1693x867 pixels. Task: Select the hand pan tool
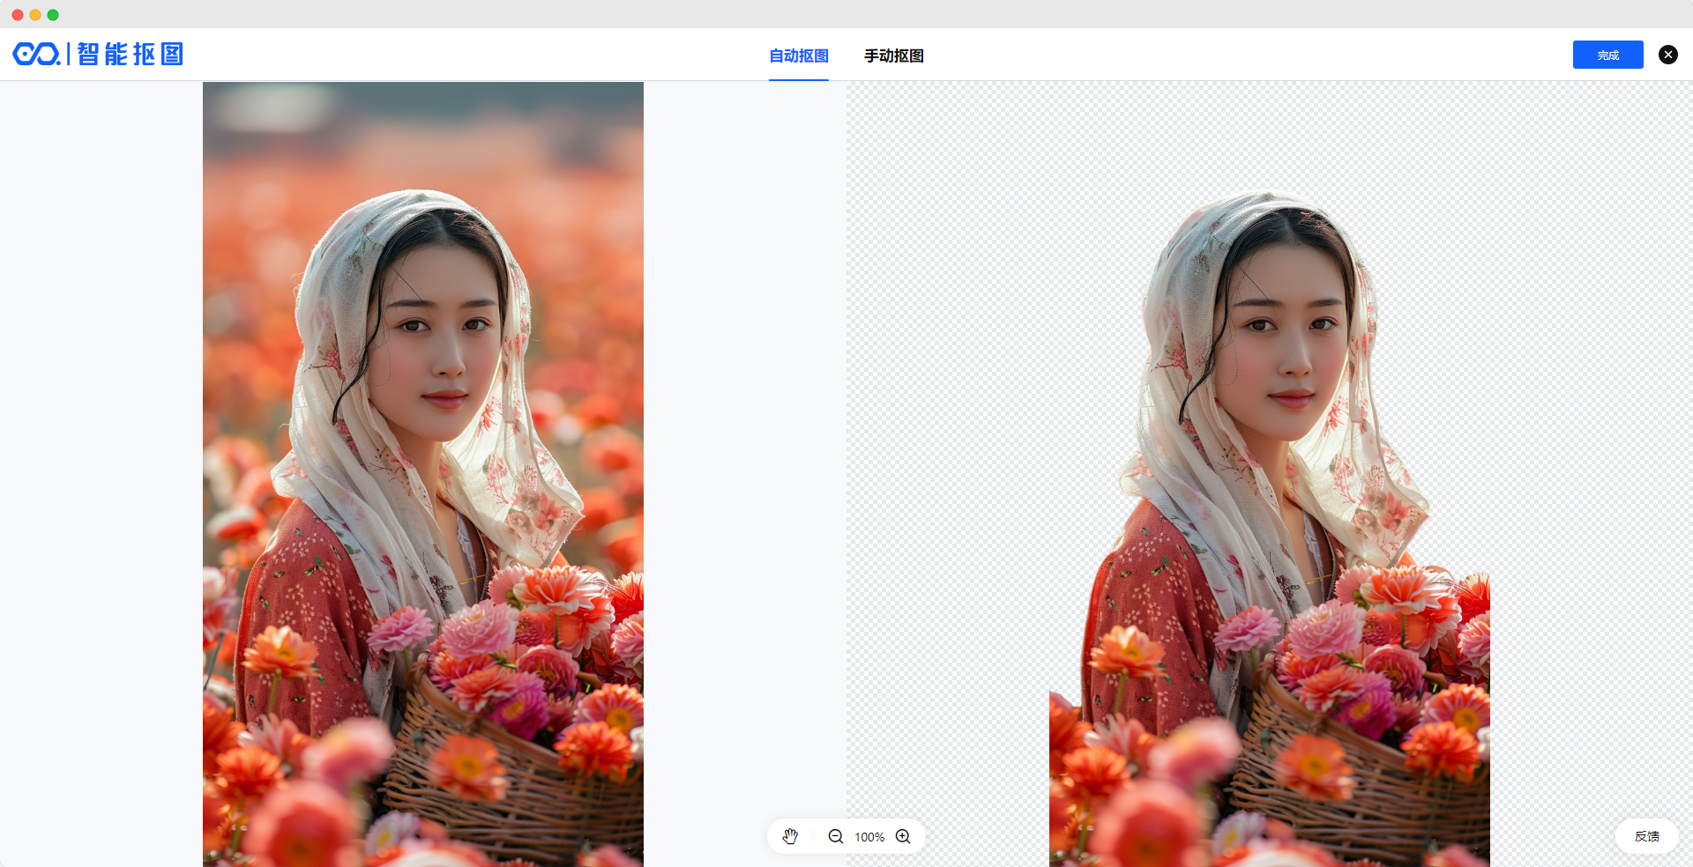[x=790, y=836]
